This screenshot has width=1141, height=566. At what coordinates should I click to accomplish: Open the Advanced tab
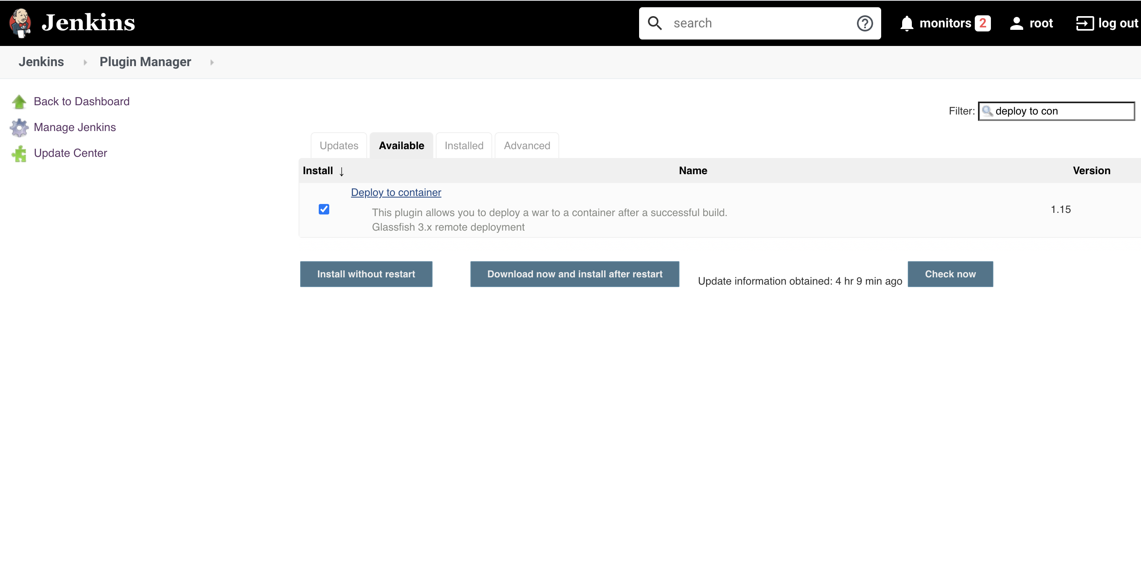[527, 146]
